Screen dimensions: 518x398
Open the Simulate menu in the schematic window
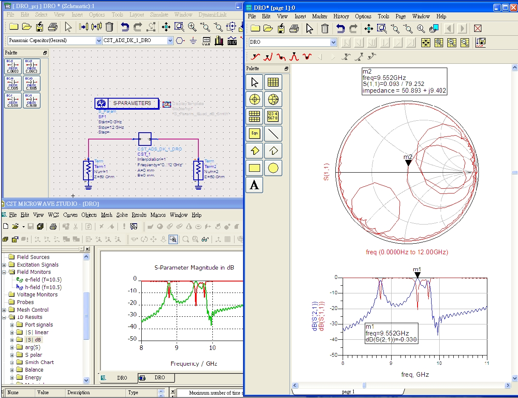click(159, 14)
